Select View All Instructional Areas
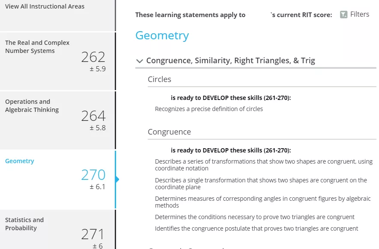Screen dimensions: 379x249 (57, 15)
